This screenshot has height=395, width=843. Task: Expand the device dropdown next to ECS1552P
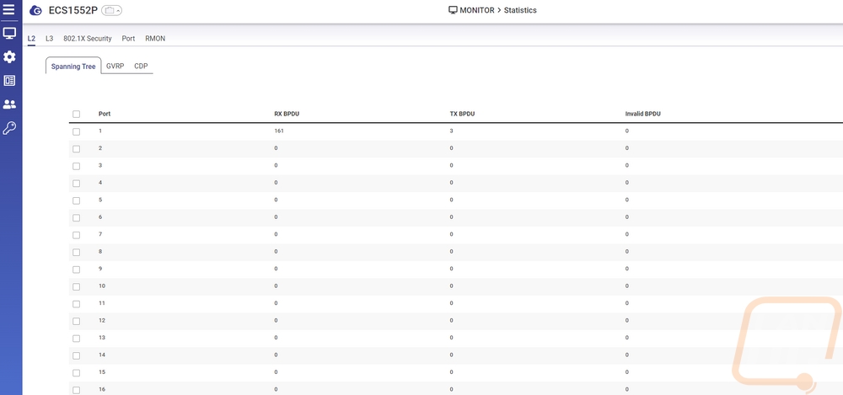pyautogui.click(x=112, y=11)
